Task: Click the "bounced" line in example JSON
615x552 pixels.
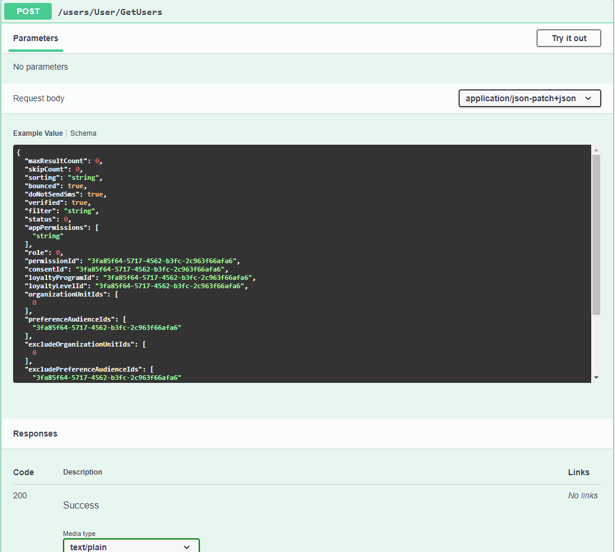Action: pyautogui.click(x=56, y=186)
